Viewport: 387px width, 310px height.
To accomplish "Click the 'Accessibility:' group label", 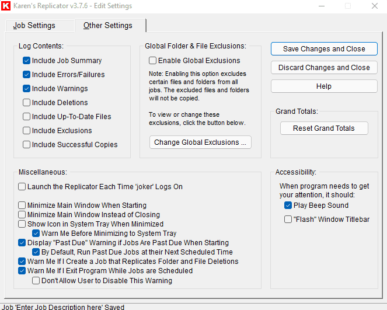I will coord(296,172).
